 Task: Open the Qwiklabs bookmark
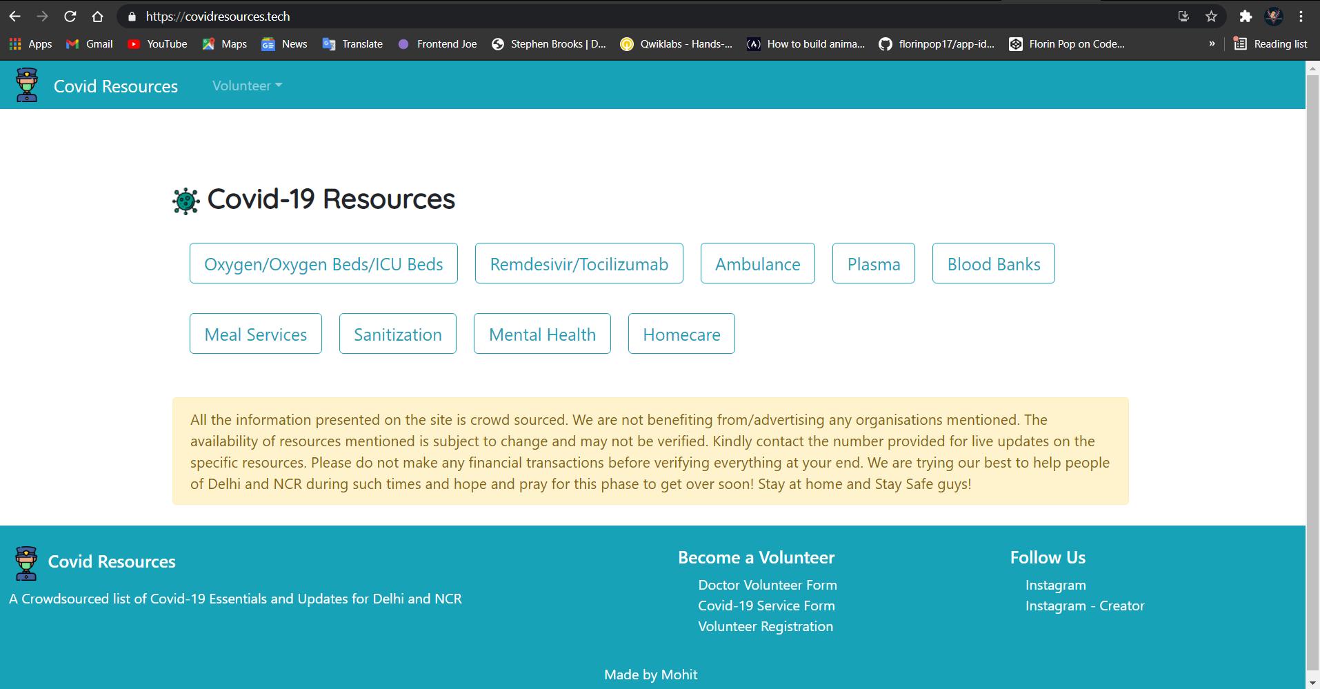tap(676, 43)
